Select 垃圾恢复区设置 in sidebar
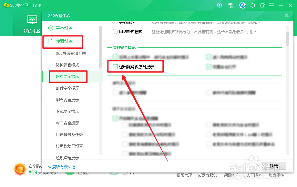297x187 pixels. [69, 146]
